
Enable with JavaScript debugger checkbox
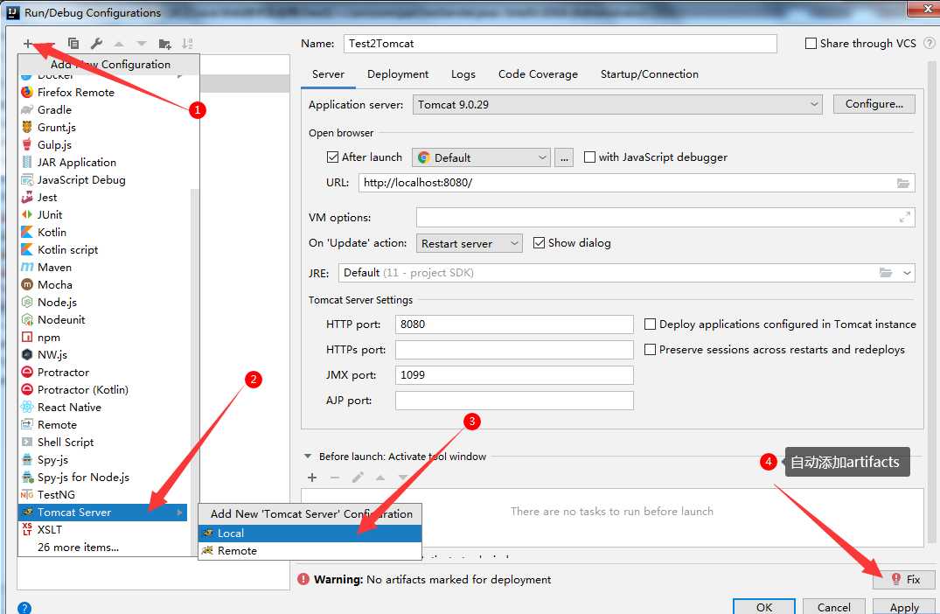[x=590, y=157]
